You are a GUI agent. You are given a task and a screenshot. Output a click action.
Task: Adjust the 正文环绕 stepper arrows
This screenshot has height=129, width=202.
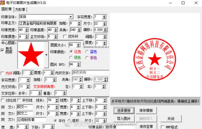(x=56, y=37)
